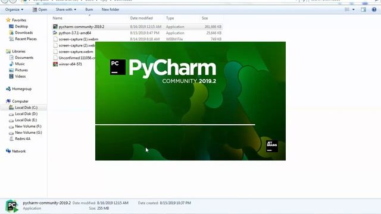Open the Documents library
The width and height of the screenshot is (381, 214).
point(24,58)
